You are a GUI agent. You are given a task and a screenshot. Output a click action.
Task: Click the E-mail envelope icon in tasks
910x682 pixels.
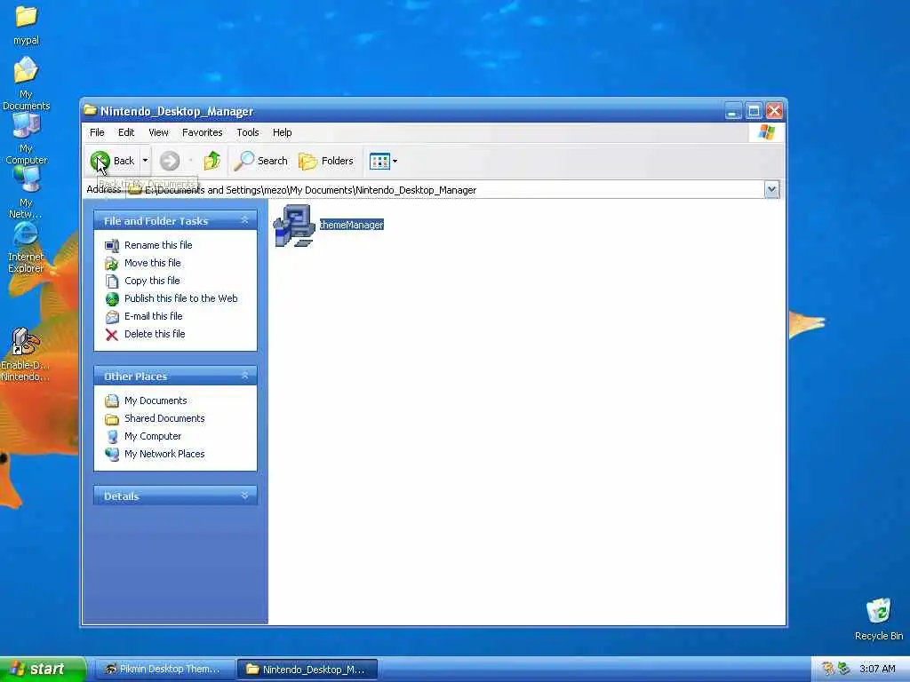tap(111, 317)
